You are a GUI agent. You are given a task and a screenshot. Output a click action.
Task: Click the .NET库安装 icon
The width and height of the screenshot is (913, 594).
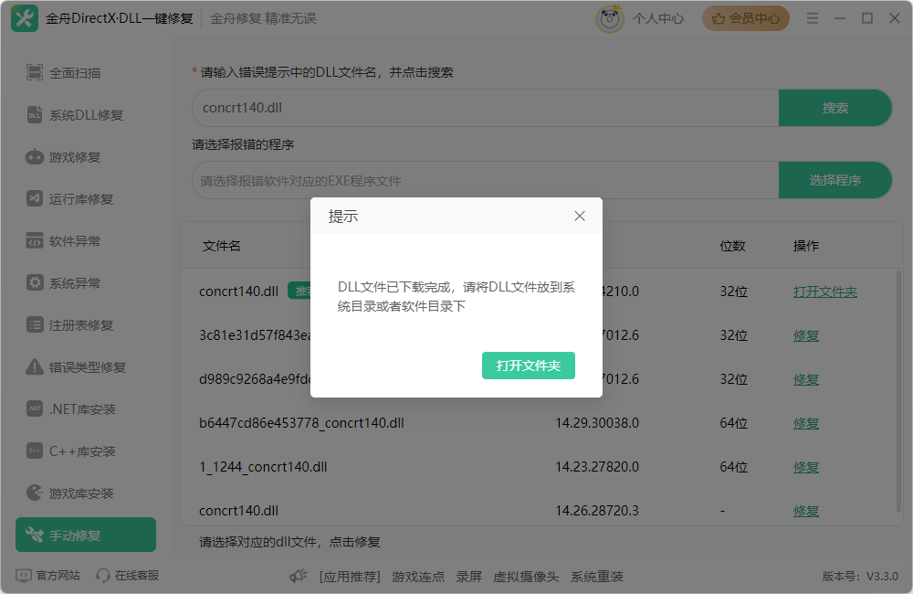[x=35, y=408]
